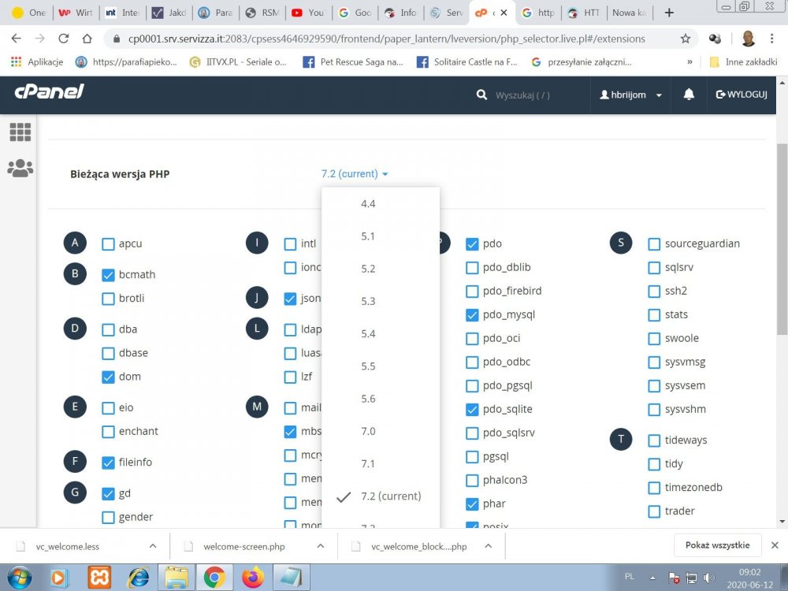
Task: Select PHP version 4.4
Action: pos(381,203)
